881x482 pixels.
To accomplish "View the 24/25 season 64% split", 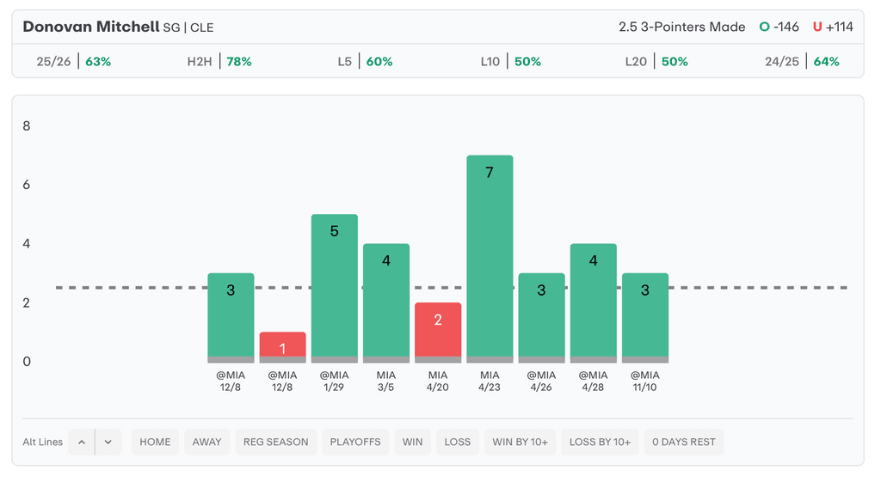I will click(x=802, y=62).
